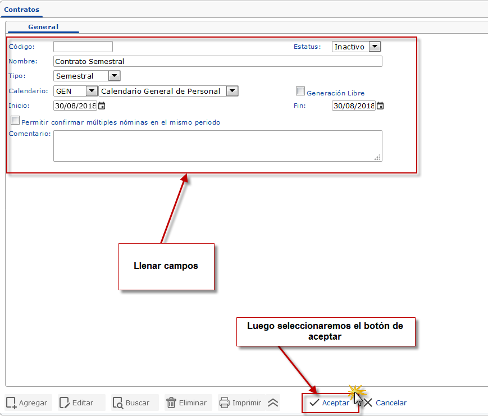
Task: Focus the Código input field
Action: point(83,47)
